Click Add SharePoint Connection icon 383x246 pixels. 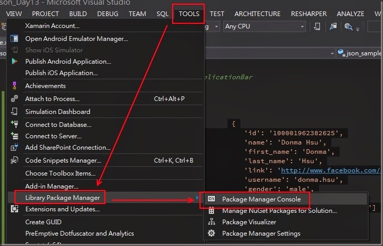(x=14, y=148)
